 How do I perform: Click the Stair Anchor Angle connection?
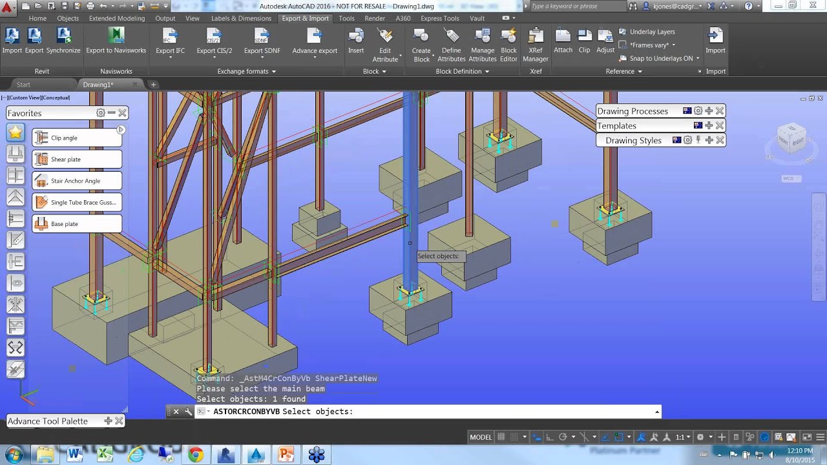(x=77, y=181)
